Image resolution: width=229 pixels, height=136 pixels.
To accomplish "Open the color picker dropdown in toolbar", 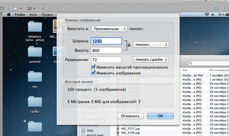I will click(x=17, y=9).
